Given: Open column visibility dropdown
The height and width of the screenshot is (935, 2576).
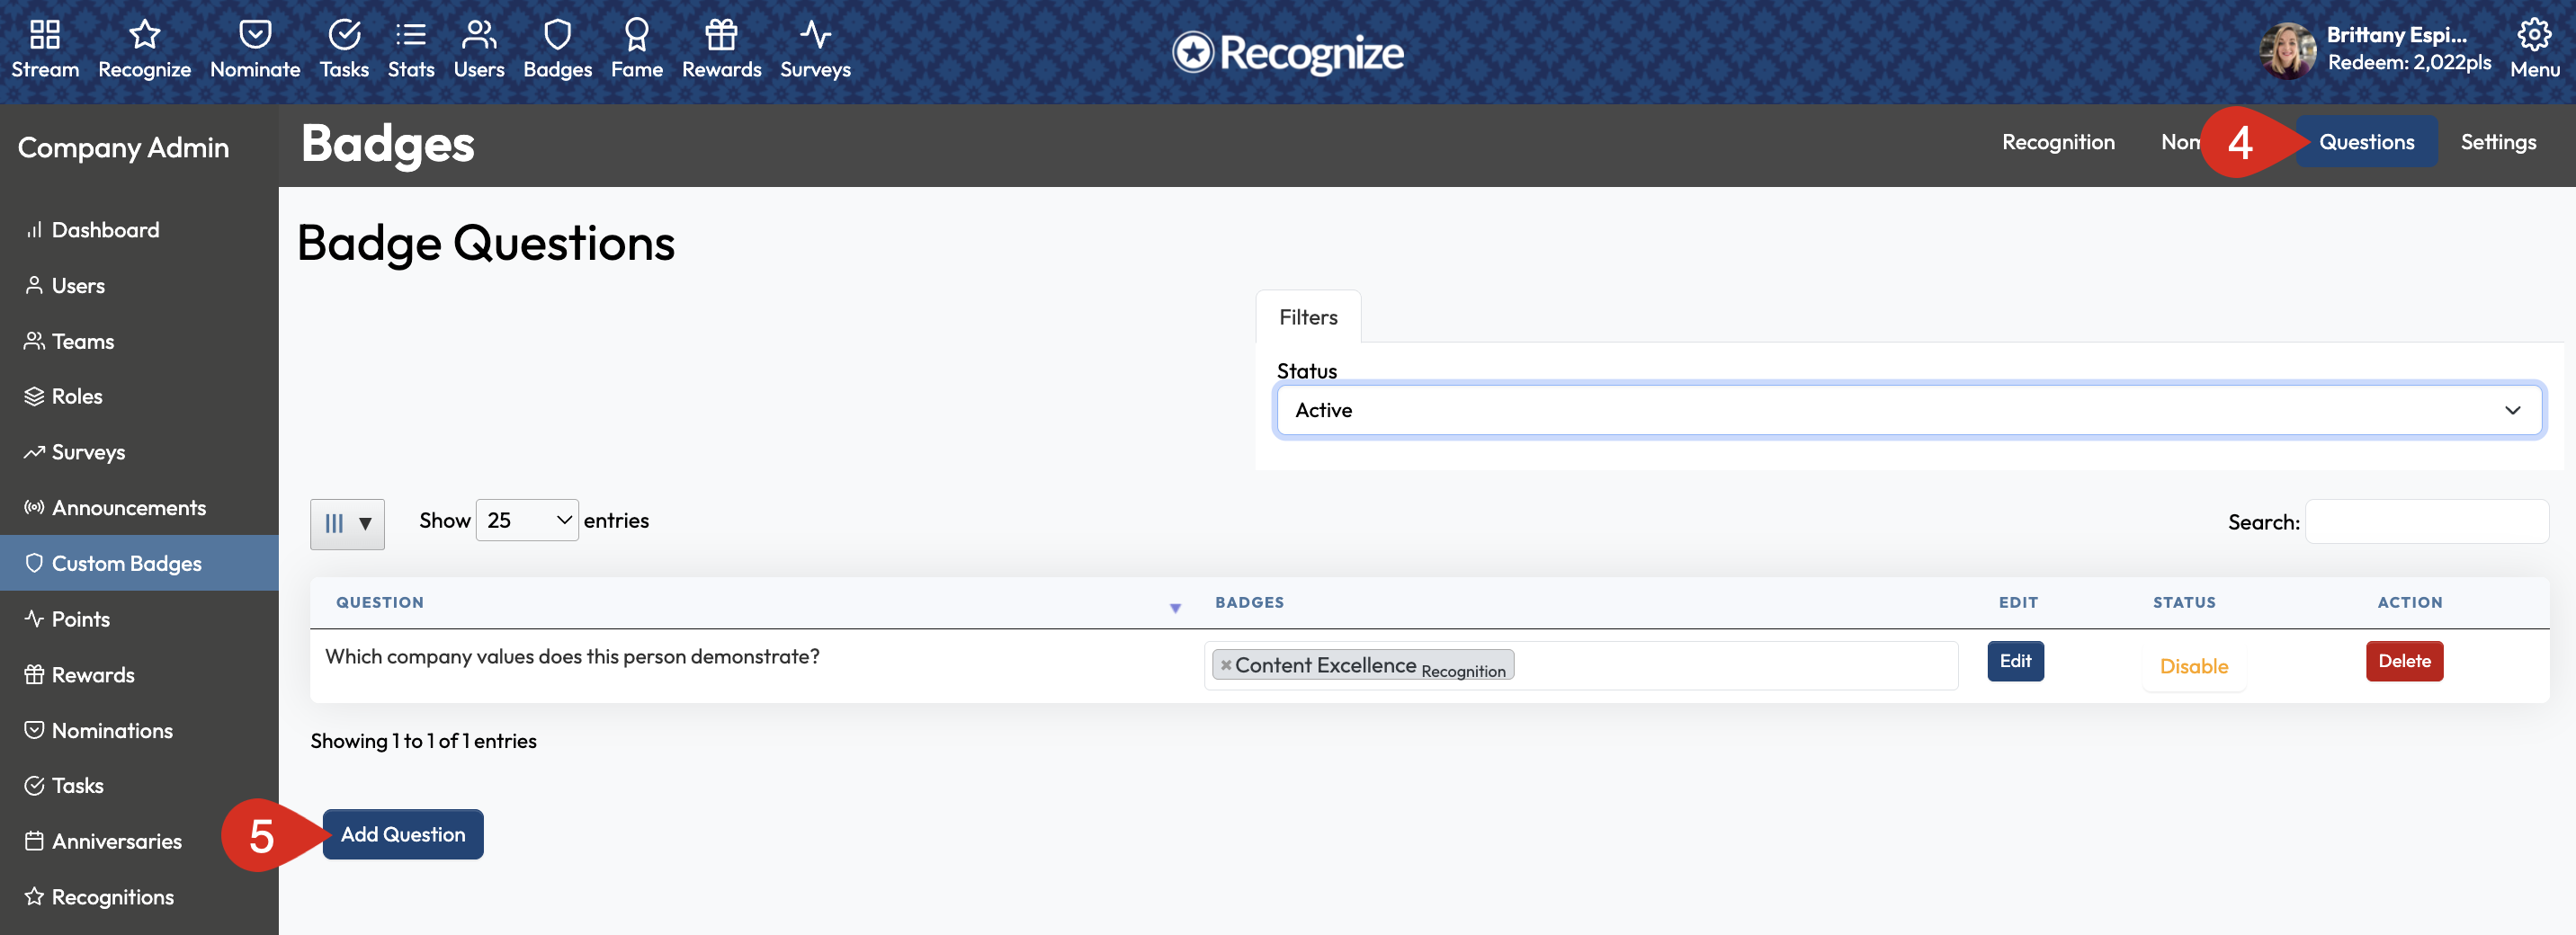Looking at the screenshot, I should click(346, 523).
